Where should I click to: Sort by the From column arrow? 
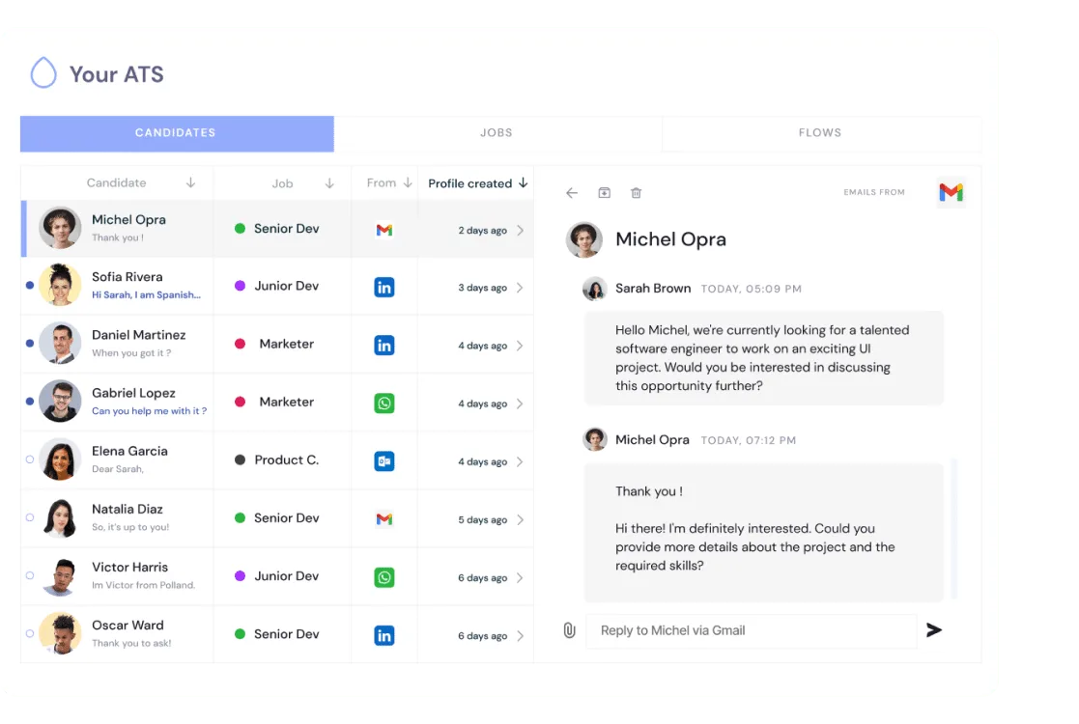[x=408, y=182]
